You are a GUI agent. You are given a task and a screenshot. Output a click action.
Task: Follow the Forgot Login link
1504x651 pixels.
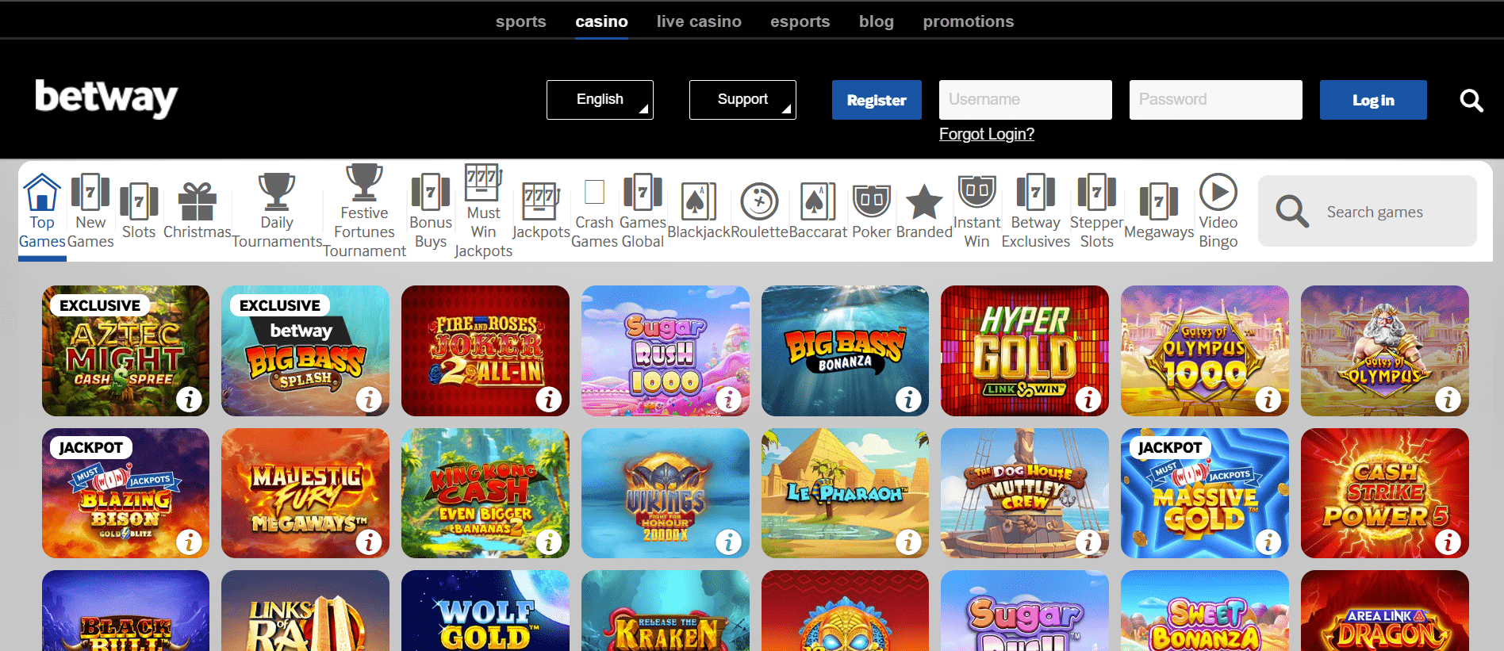pos(986,134)
